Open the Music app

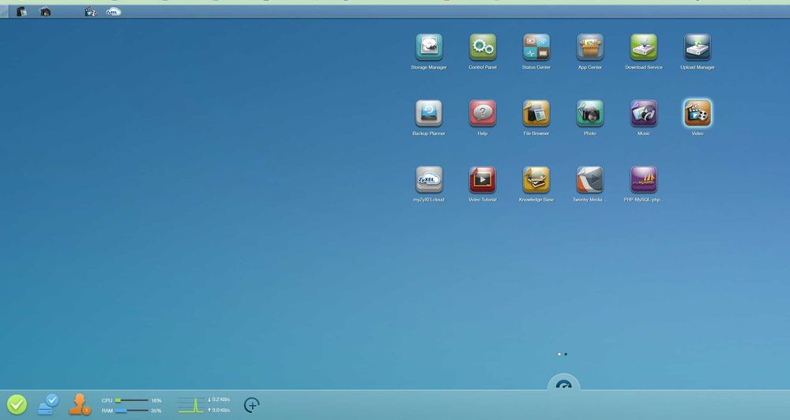point(644,113)
